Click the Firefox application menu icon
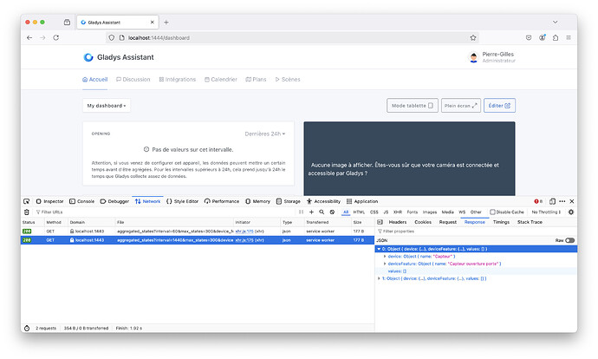 [x=570, y=38]
